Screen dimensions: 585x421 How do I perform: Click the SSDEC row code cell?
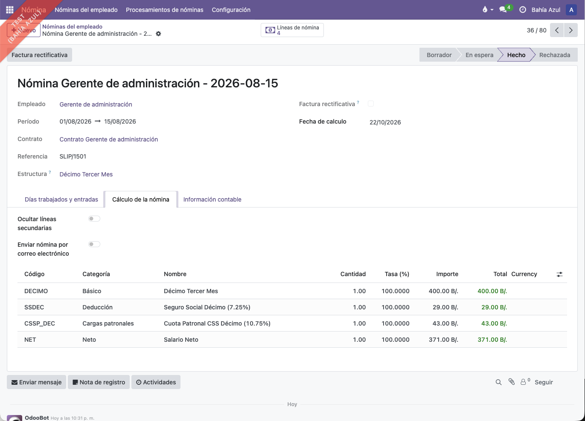pos(34,307)
